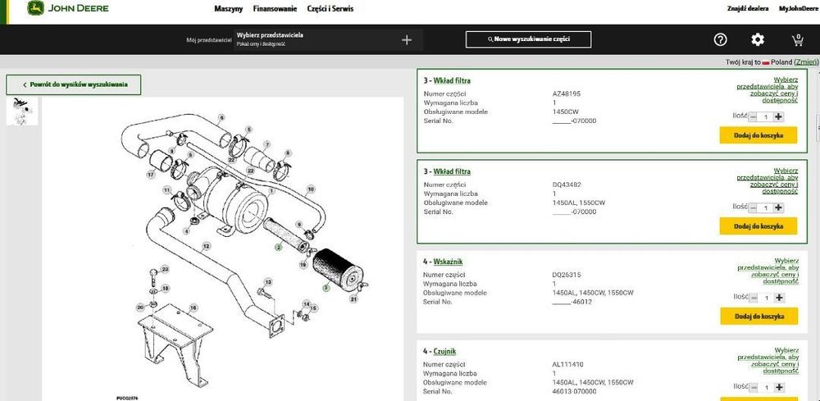Increase quantity for part AZ48195
Screen dimensions: 820x401
[x=778, y=116]
